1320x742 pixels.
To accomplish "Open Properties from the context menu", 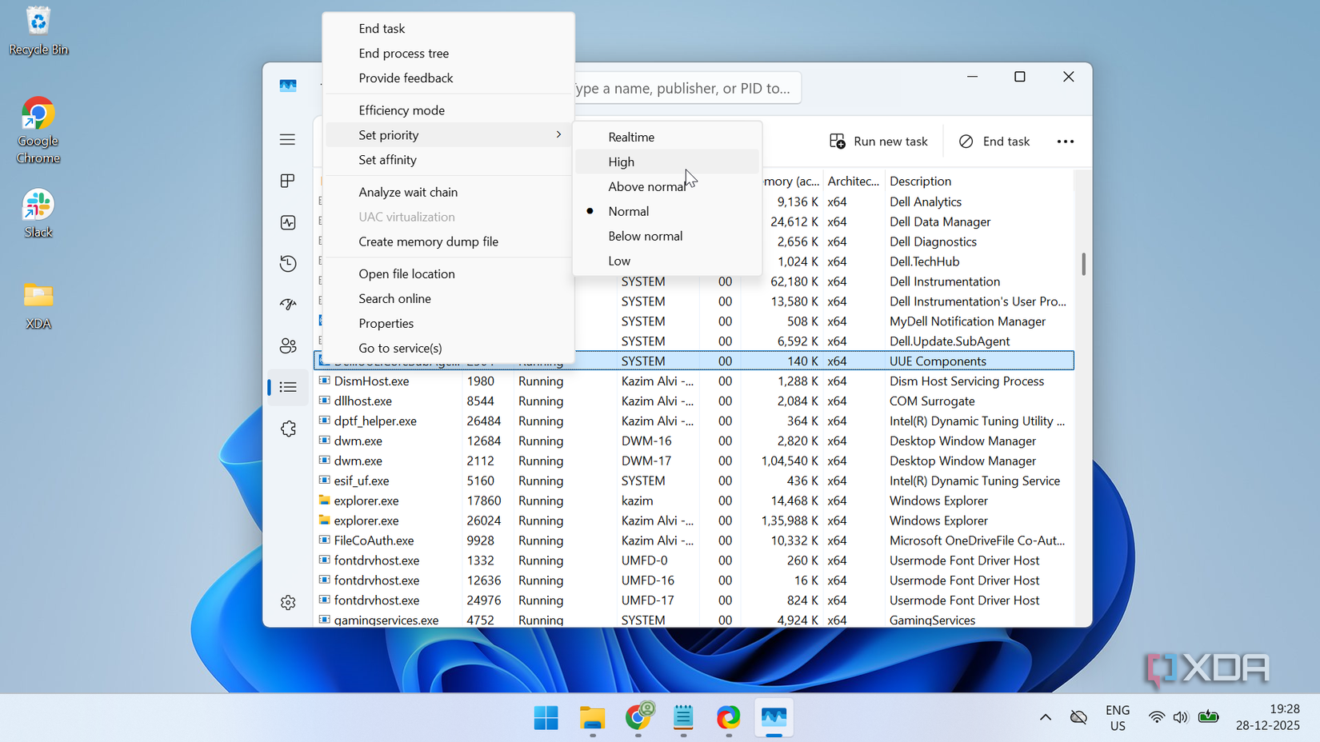I will coord(448,323).
